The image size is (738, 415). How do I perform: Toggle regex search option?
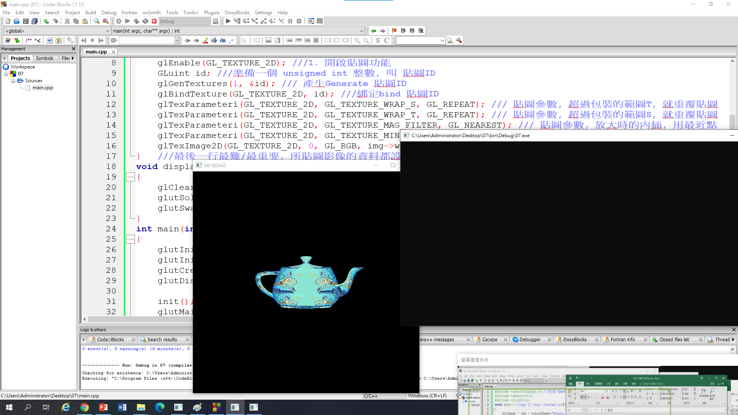231,40
